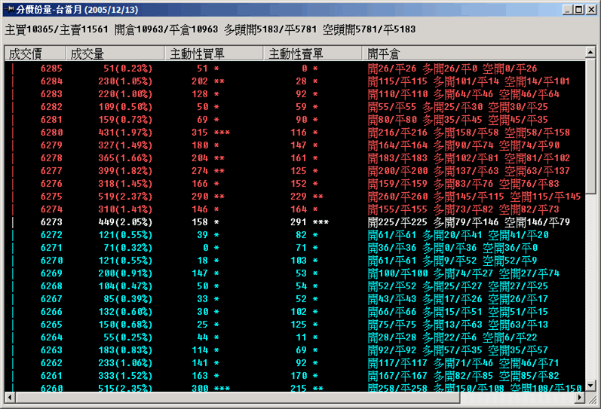This screenshot has width=601, height=409.
Task: Click active buy value 158 in 6273 row
Action: coord(200,222)
